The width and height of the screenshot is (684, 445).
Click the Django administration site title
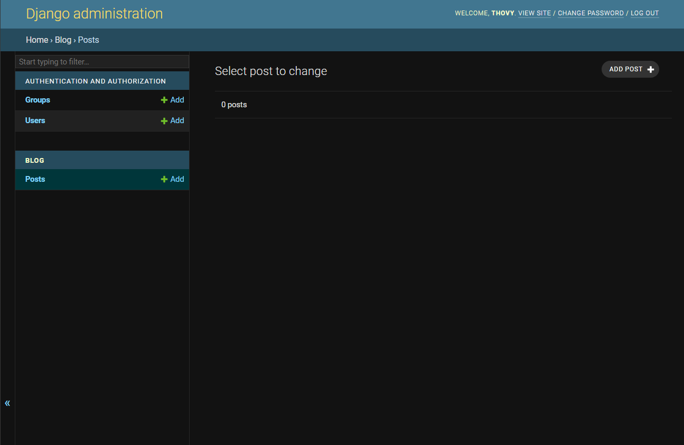95,14
